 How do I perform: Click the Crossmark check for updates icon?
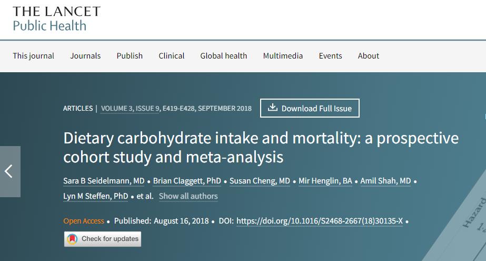click(72, 239)
